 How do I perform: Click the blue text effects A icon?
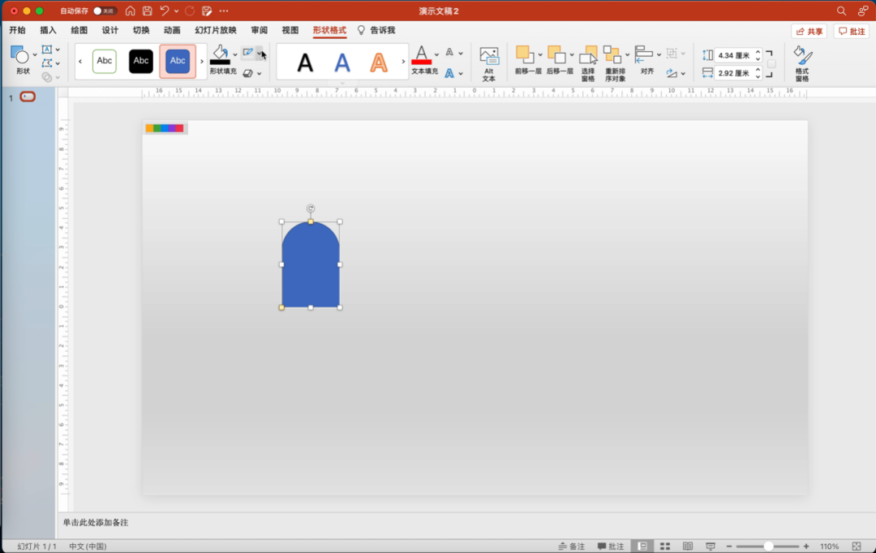(449, 73)
